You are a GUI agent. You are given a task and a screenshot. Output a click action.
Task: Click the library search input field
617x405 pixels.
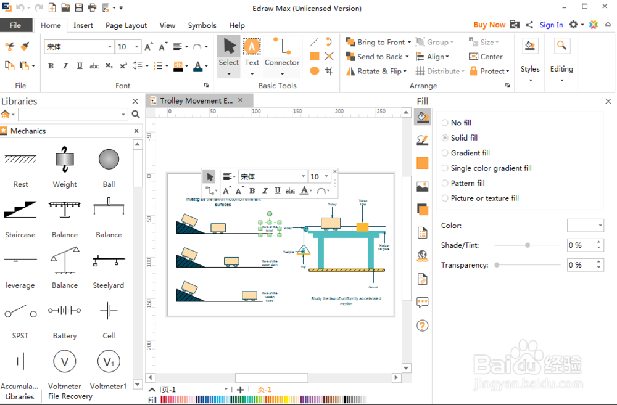coord(73,115)
